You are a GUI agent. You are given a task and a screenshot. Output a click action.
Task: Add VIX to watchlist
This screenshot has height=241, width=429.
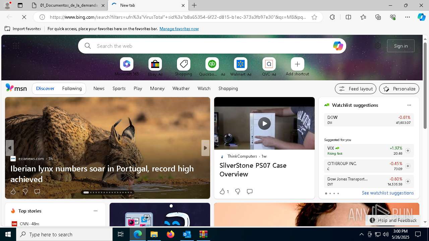point(408,151)
